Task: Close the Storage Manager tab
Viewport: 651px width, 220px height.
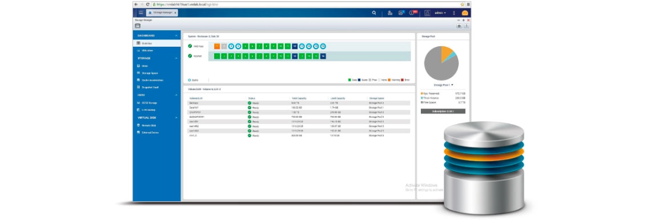Action: 175,13
